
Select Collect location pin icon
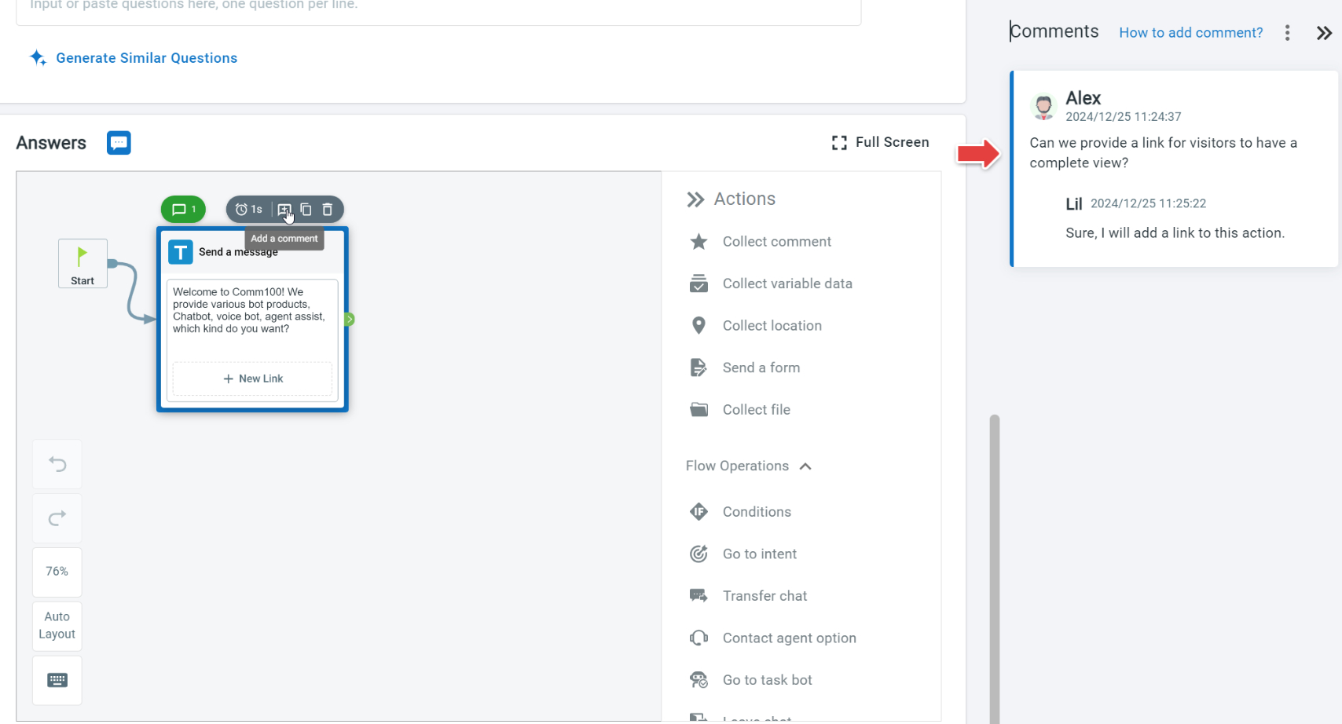tap(698, 326)
